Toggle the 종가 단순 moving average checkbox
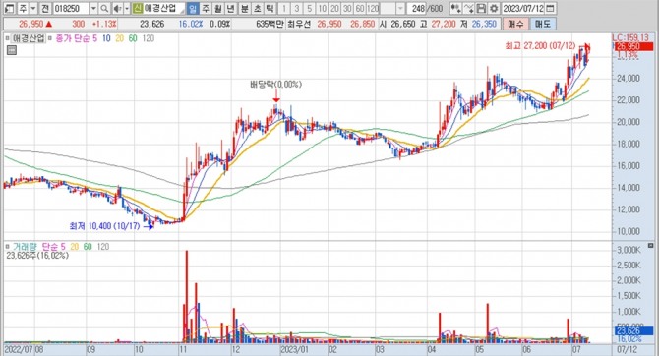This screenshot has height=356, width=659. (x=50, y=38)
